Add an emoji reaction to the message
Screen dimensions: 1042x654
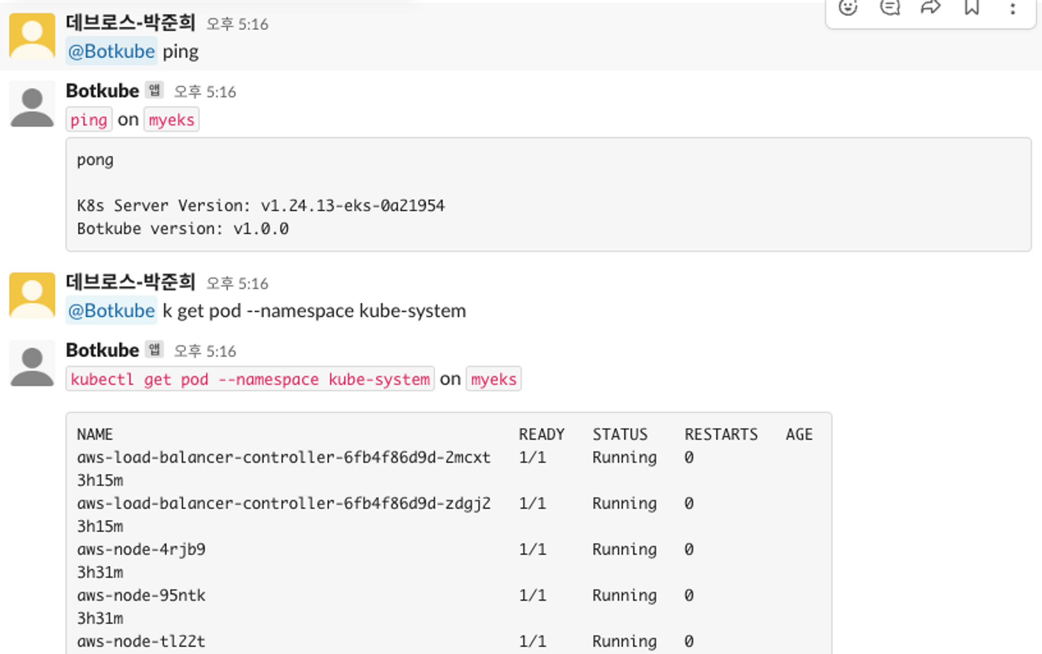pyautogui.click(x=848, y=8)
